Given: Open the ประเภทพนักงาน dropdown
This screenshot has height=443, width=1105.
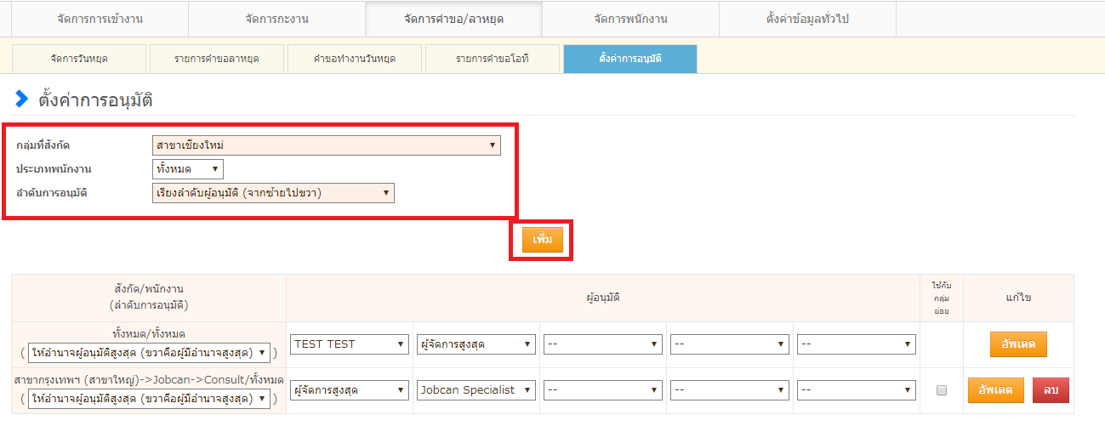Looking at the screenshot, I should [188, 169].
